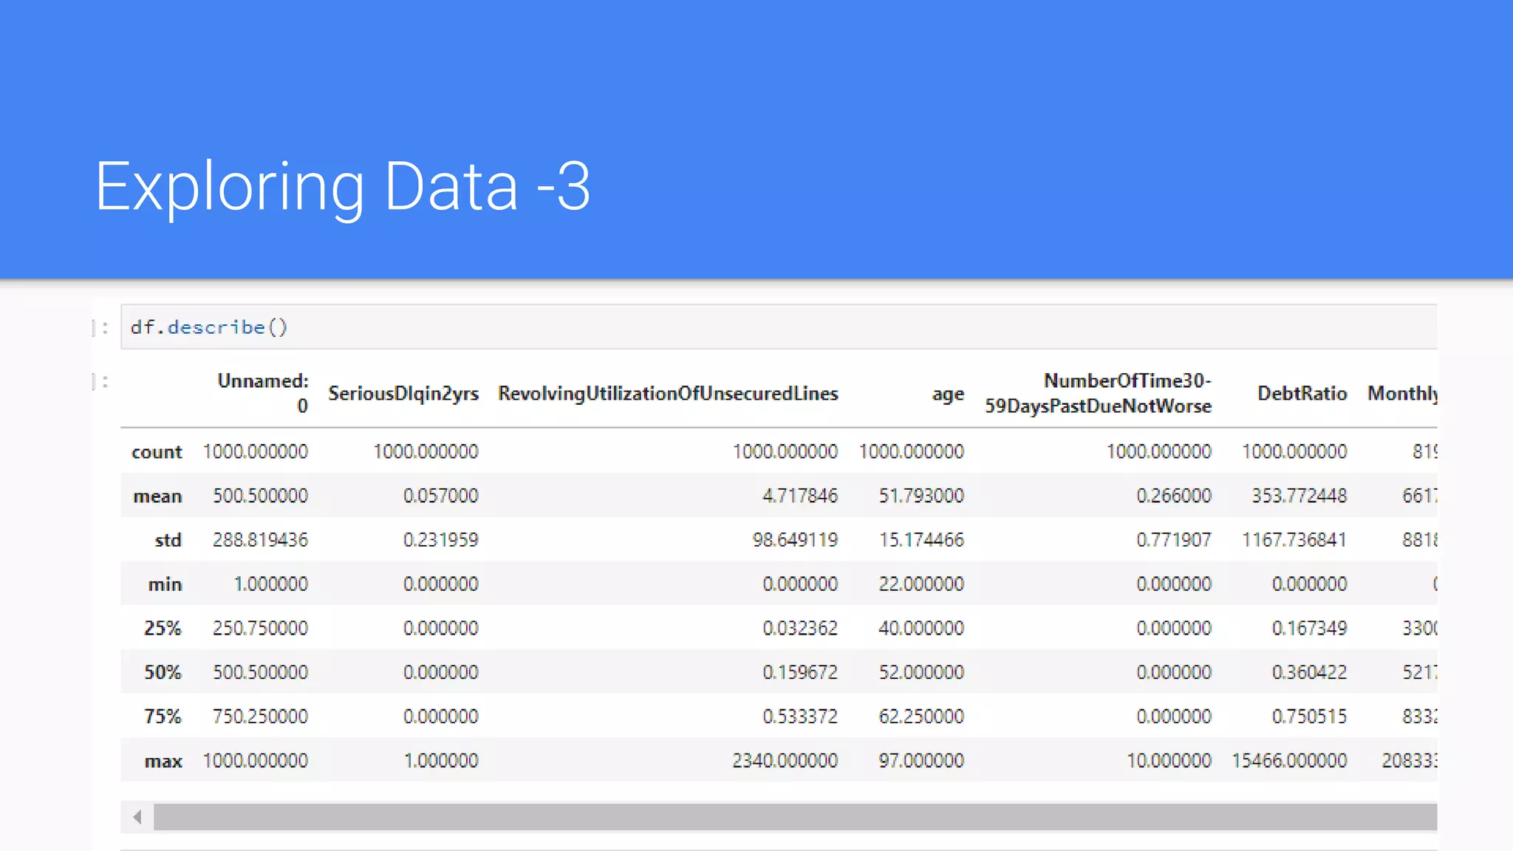Click the value 4.717846 in mean row
The height and width of the screenshot is (851, 1513).
(x=800, y=496)
